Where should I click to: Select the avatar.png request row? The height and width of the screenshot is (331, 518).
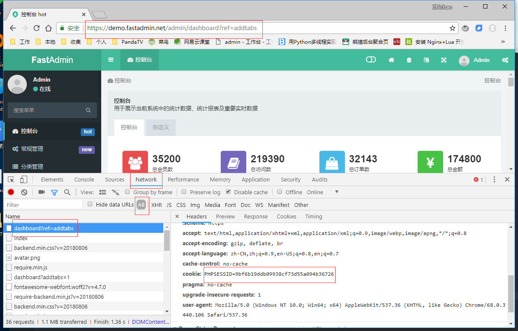83,257
